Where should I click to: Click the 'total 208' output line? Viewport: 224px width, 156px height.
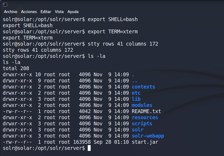pyautogui.click(x=16, y=68)
